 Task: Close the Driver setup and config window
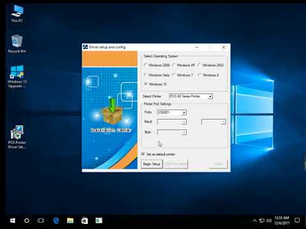pos(224,47)
